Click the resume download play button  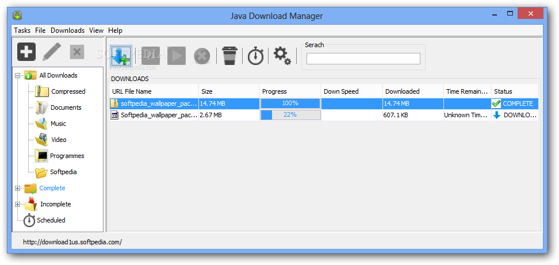click(177, 56)
